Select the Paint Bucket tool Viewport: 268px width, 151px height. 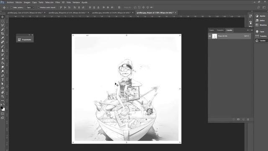click(3, 63)
